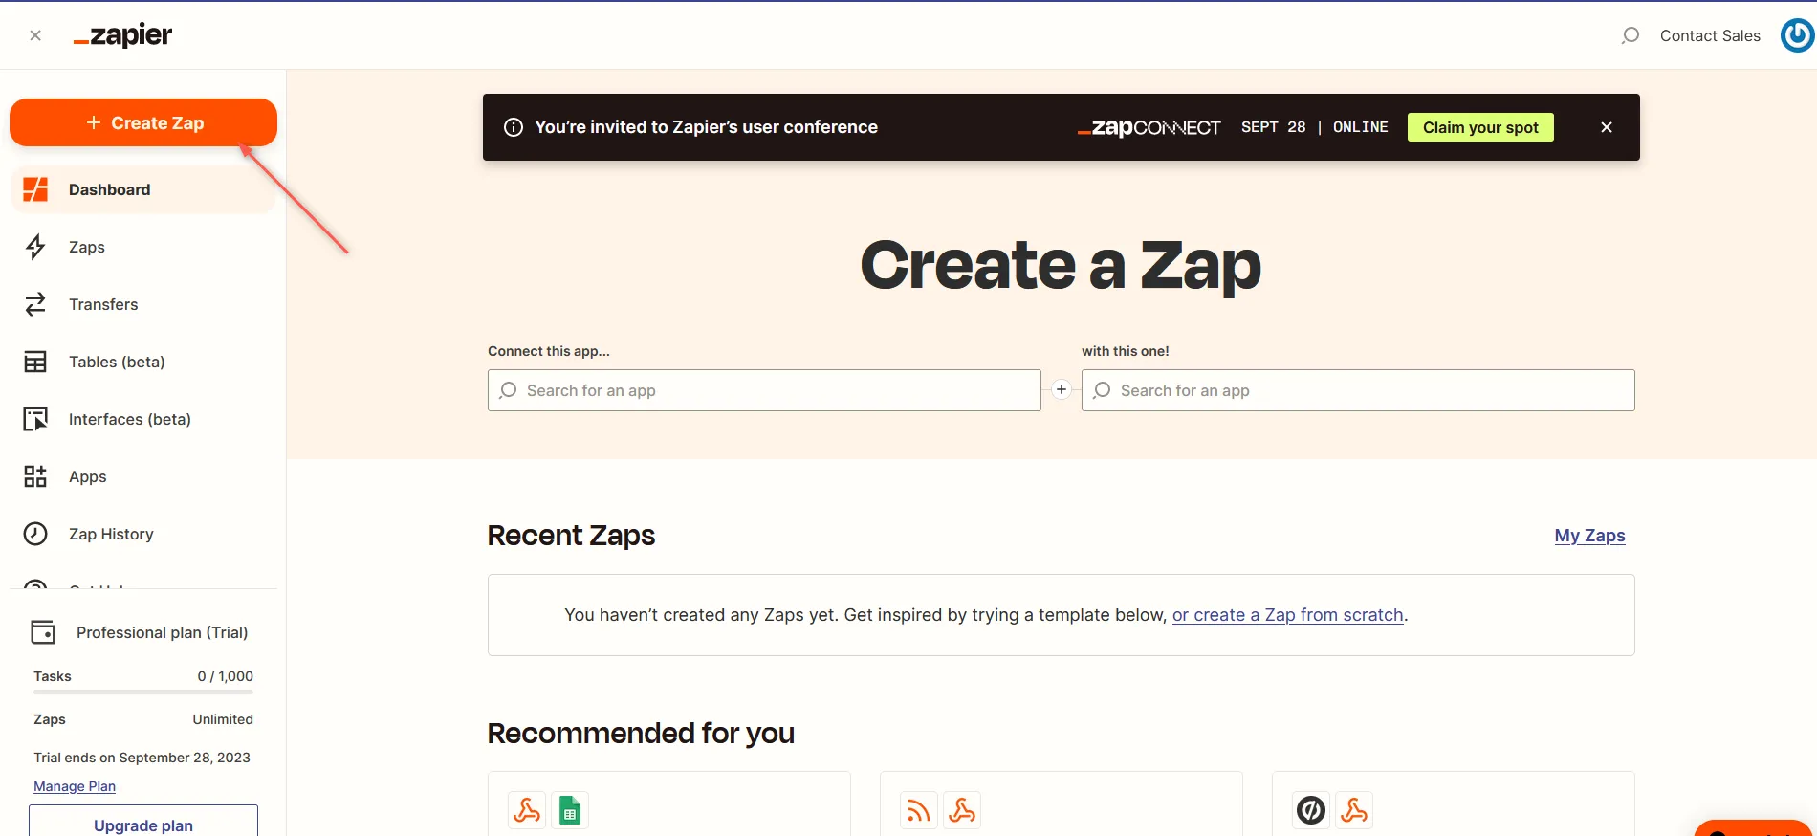The image size is (1817, 836).
Task: Click the RSS icon in the second template
Action: (x=919, y=811)
